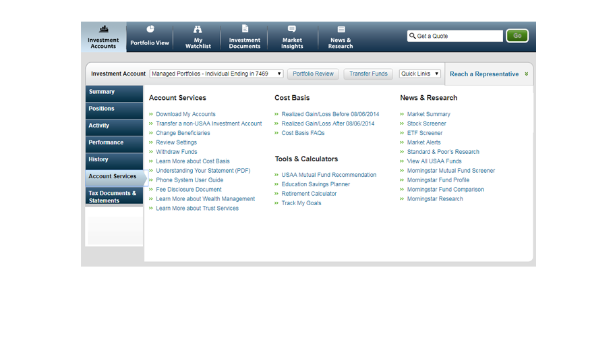Open Phone System User Guide link
Screen dimensions: 615x355
coord(189,180)
